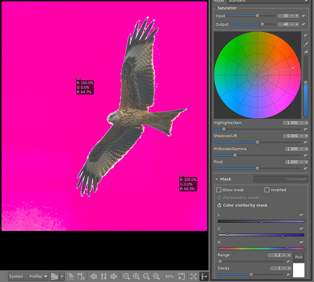314x282 pixels.
Task: Go to next image with right arrow
Action: [114, 277]
